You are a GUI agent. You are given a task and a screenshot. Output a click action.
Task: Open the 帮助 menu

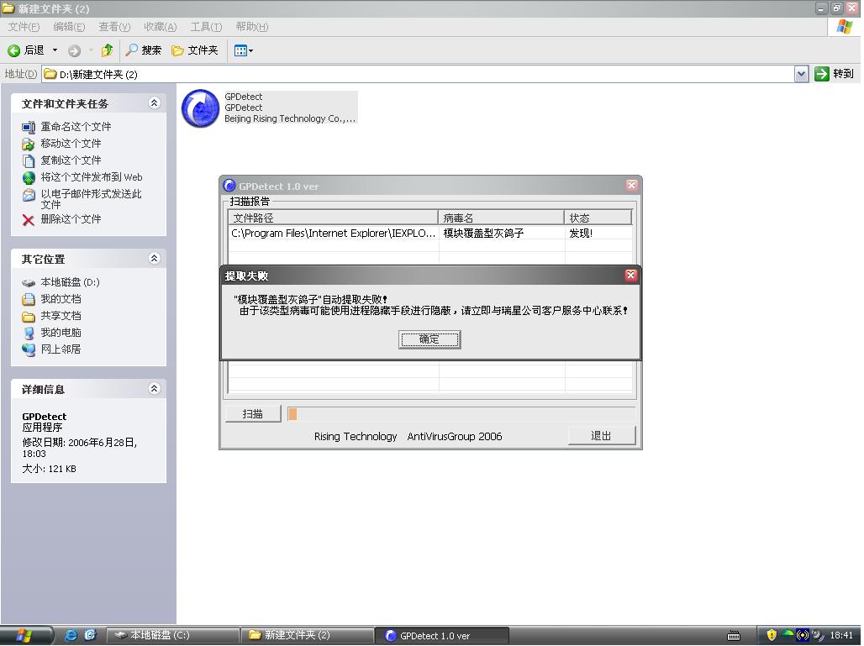pyautogui.click(x=252, y=27)
